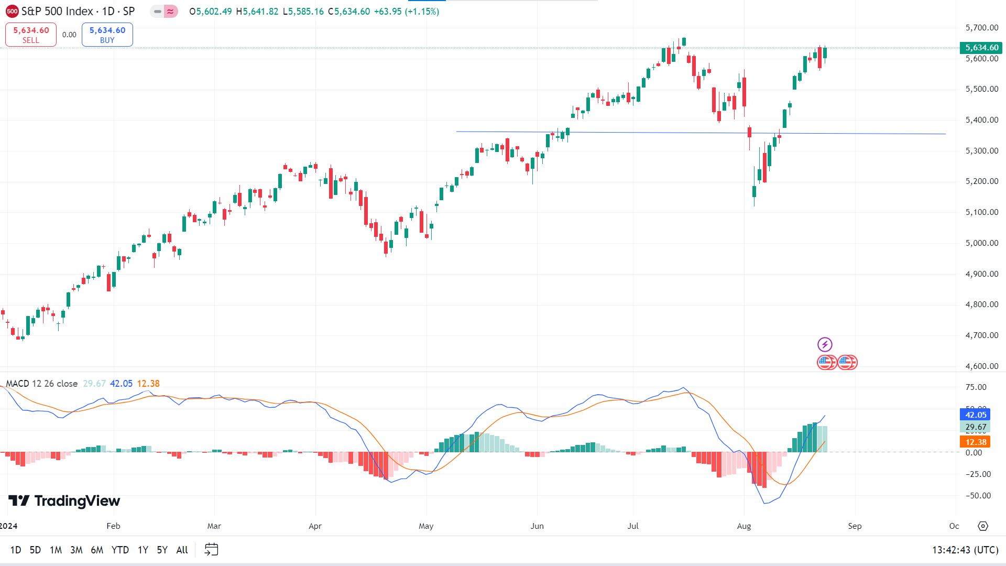Image resolution: width=1006 pixels, height=566 pixels.
Task: Select the 5D time range
Action: pyautogui.click(x=35, y=550)
